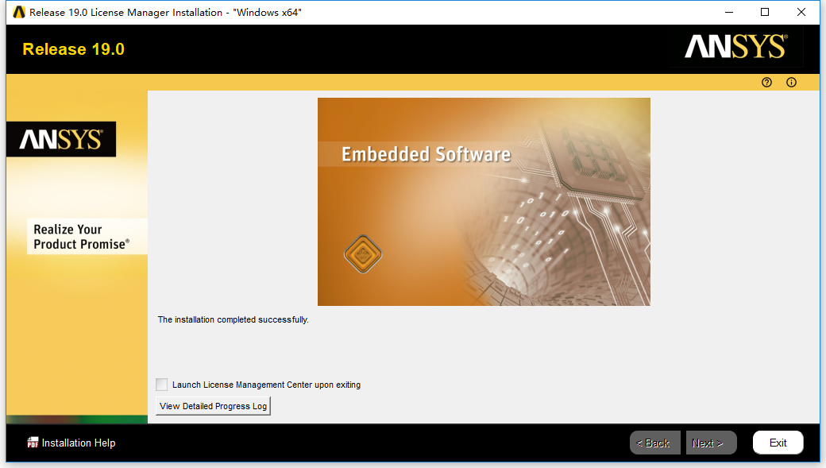Open View Detailed Progress Log
Screen dimensions: 826x468
[214, 406]
